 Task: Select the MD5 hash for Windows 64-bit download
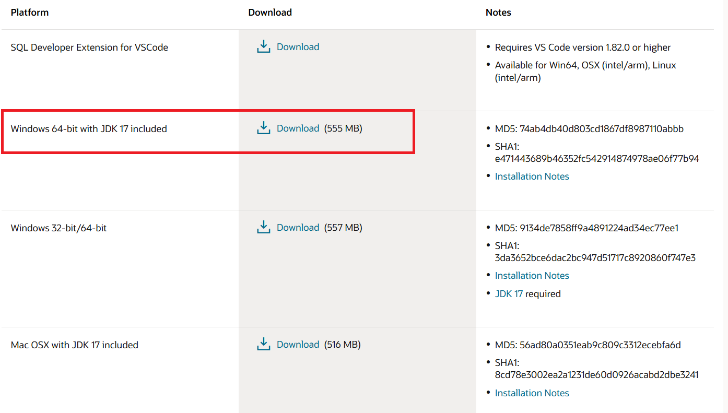tap(589, 128)
